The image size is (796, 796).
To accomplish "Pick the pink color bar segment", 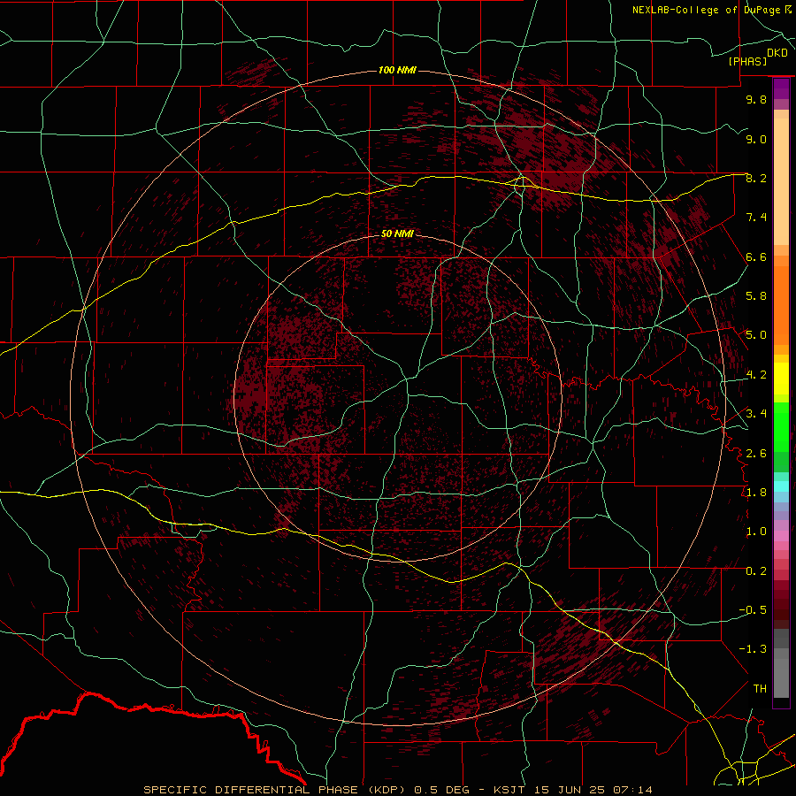I will pyautogui.click(x=781, y=536).
